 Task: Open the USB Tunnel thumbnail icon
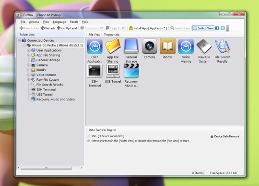pos(113,71)
